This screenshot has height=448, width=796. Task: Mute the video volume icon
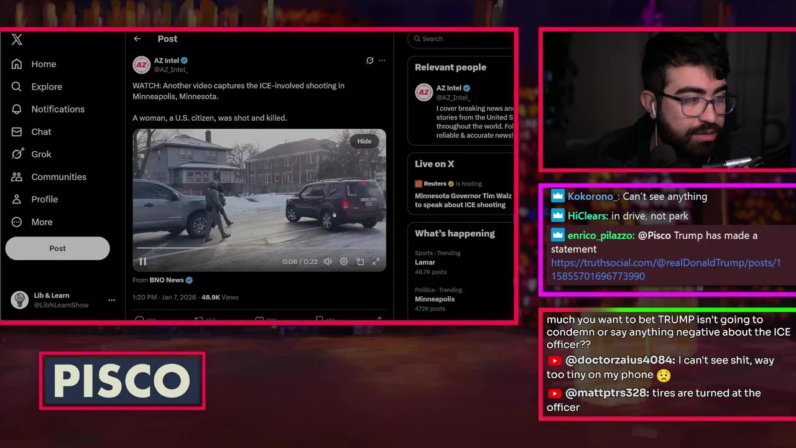(x=328, y=262)
